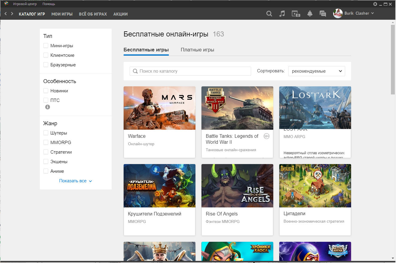
Task: Open the settings gear in title bar
Action: 375,4
